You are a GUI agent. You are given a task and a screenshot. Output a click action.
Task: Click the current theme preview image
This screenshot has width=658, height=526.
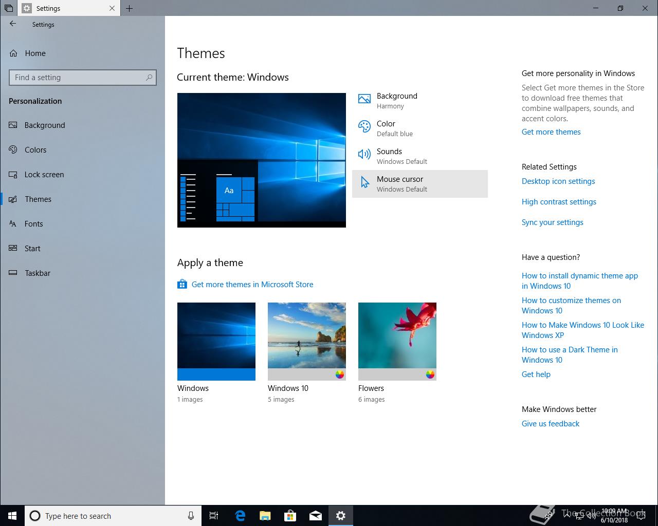click(x=262, y=160)
